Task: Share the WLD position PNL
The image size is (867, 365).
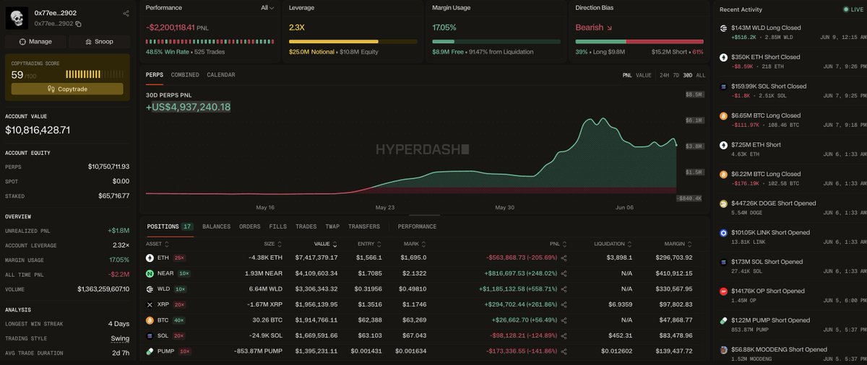Action: point(564,289)
